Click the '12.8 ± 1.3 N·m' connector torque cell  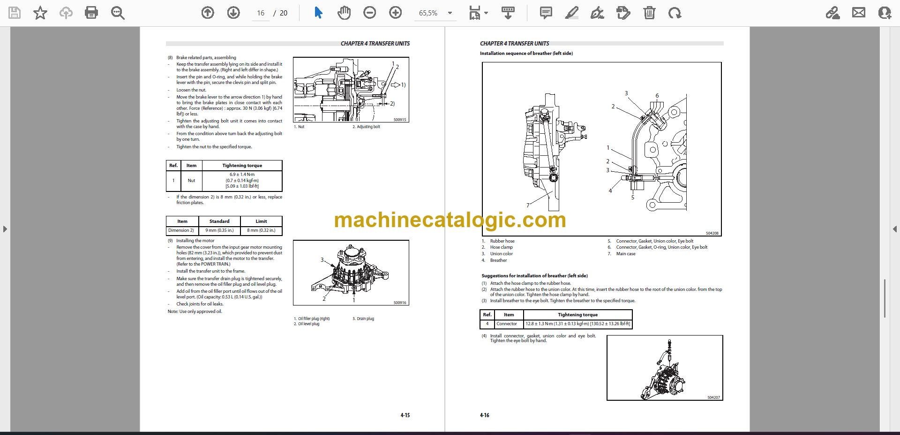pyautogui.click(x=577, y=324)
